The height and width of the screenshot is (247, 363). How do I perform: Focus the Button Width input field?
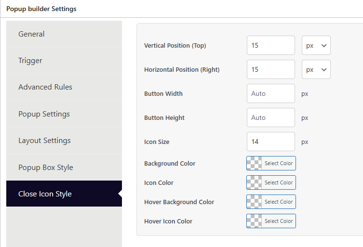270,93
